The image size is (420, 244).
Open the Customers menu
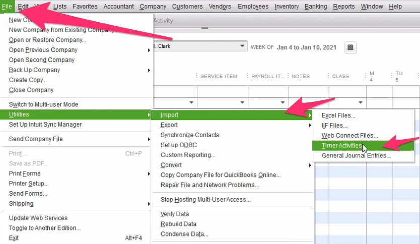click(187, 7)
